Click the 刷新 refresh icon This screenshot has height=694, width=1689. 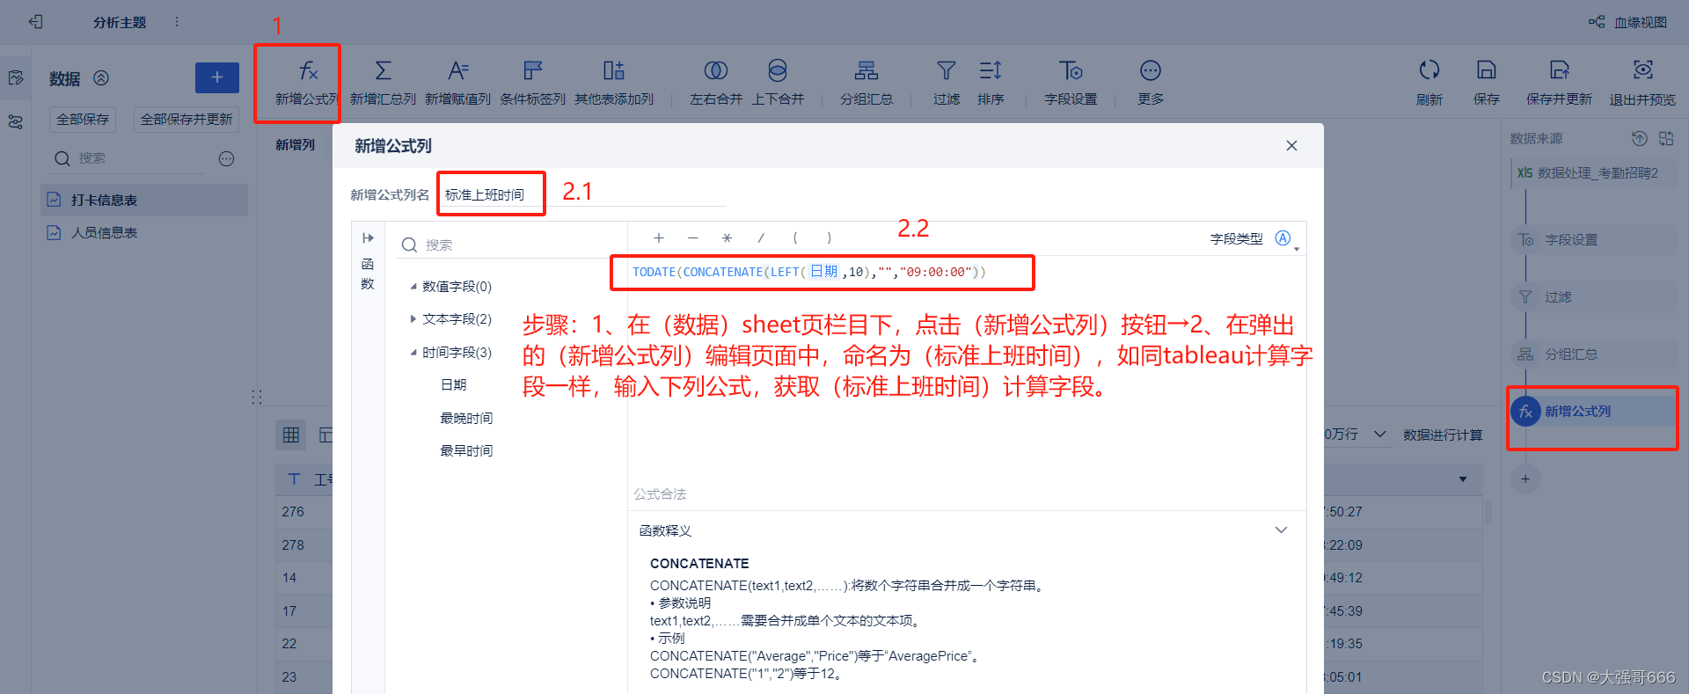1429,69
